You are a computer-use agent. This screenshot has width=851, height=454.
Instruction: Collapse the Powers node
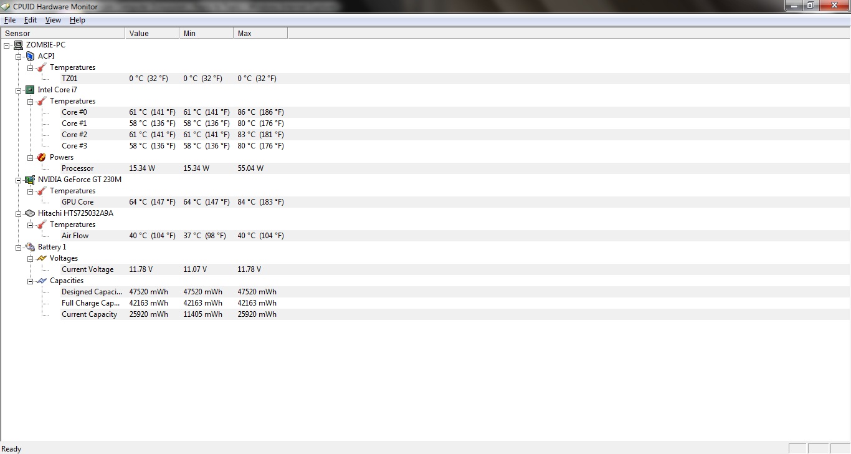(x=31, y=157)
